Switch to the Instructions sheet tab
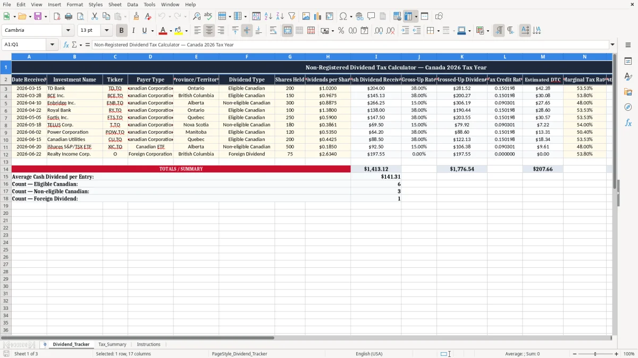The width and height of the screenshot is (638, 358). pos(148,344)
